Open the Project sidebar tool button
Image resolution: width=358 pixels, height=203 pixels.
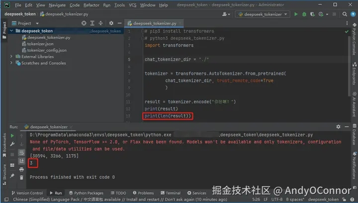click(x=4, y=30)
